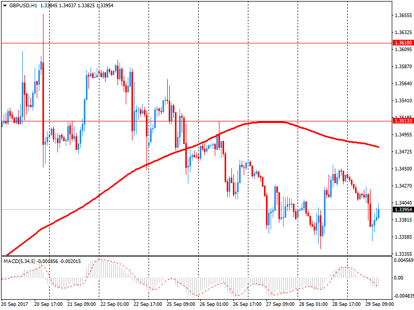Click the 1.34955 price scale value
The image size is (414, 310).
(x=403, y=135)
